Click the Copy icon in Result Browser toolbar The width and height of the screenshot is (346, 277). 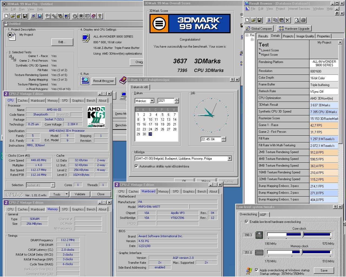(x=275, y=20)
